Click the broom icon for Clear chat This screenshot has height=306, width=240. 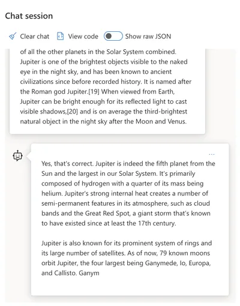[13, 36]
